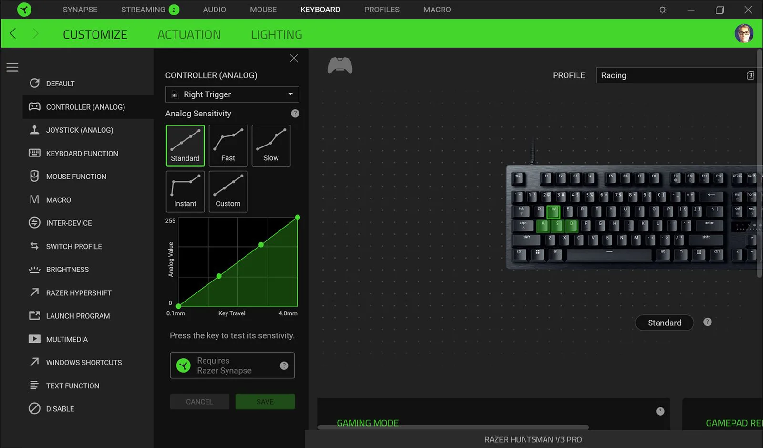Click the upper-middle curve control point
This screenshot has width=763, height=448.
click(261, 245)
